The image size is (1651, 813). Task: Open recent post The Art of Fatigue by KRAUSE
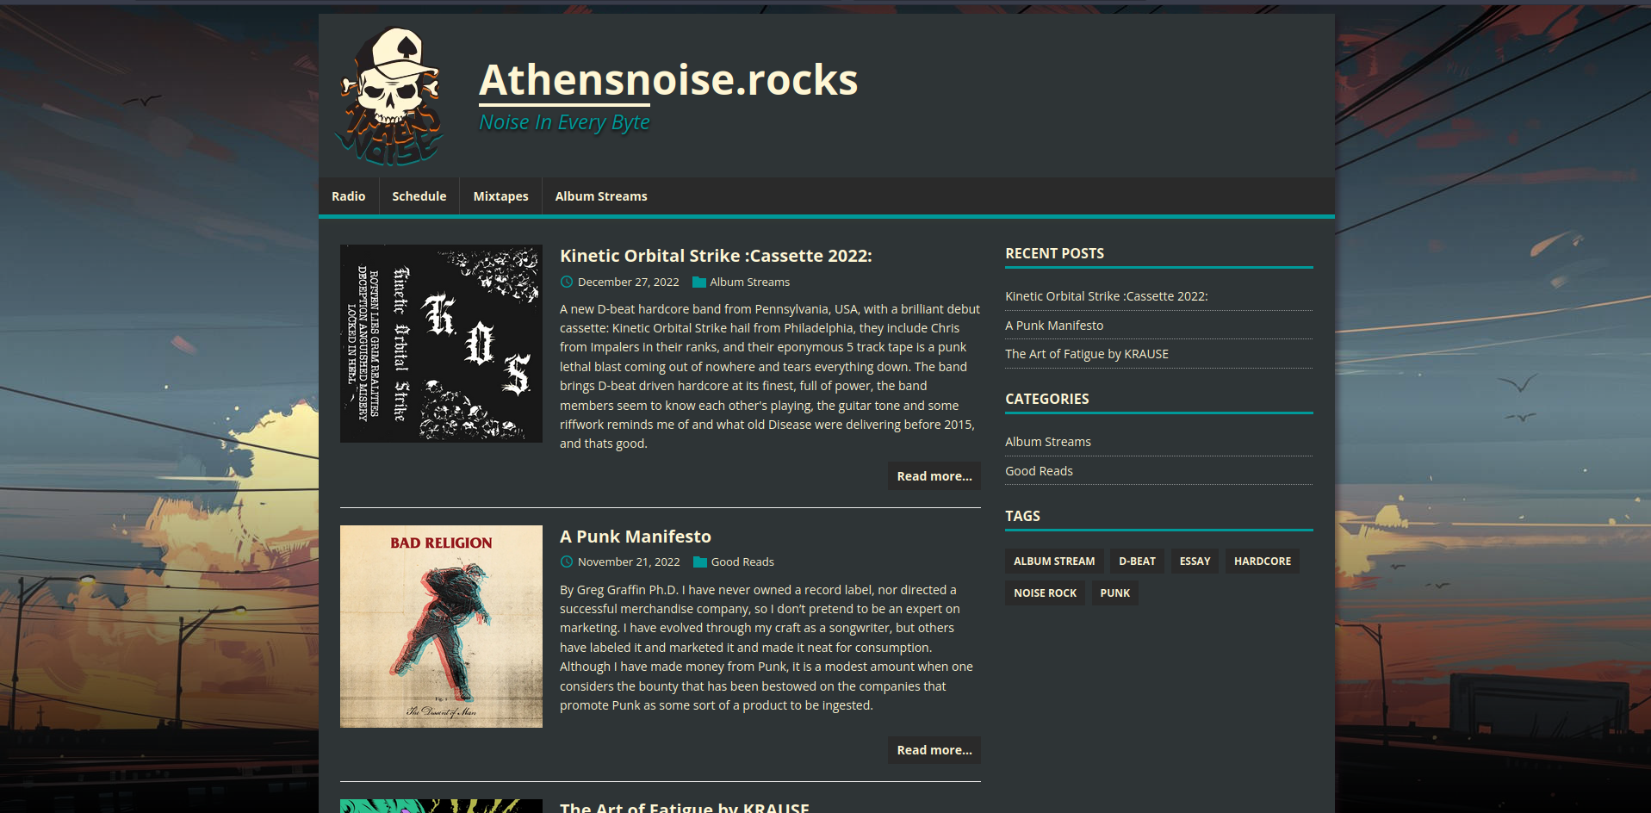(x=1087, y=354)
